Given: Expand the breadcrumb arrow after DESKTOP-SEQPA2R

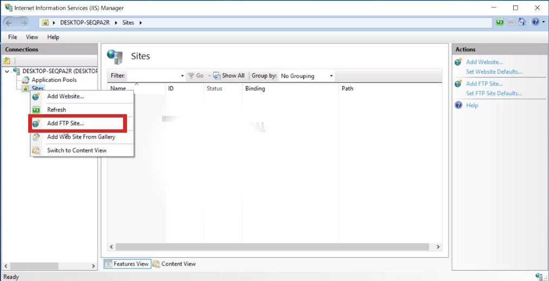Looking at the screenshot, I should [116, 23].
